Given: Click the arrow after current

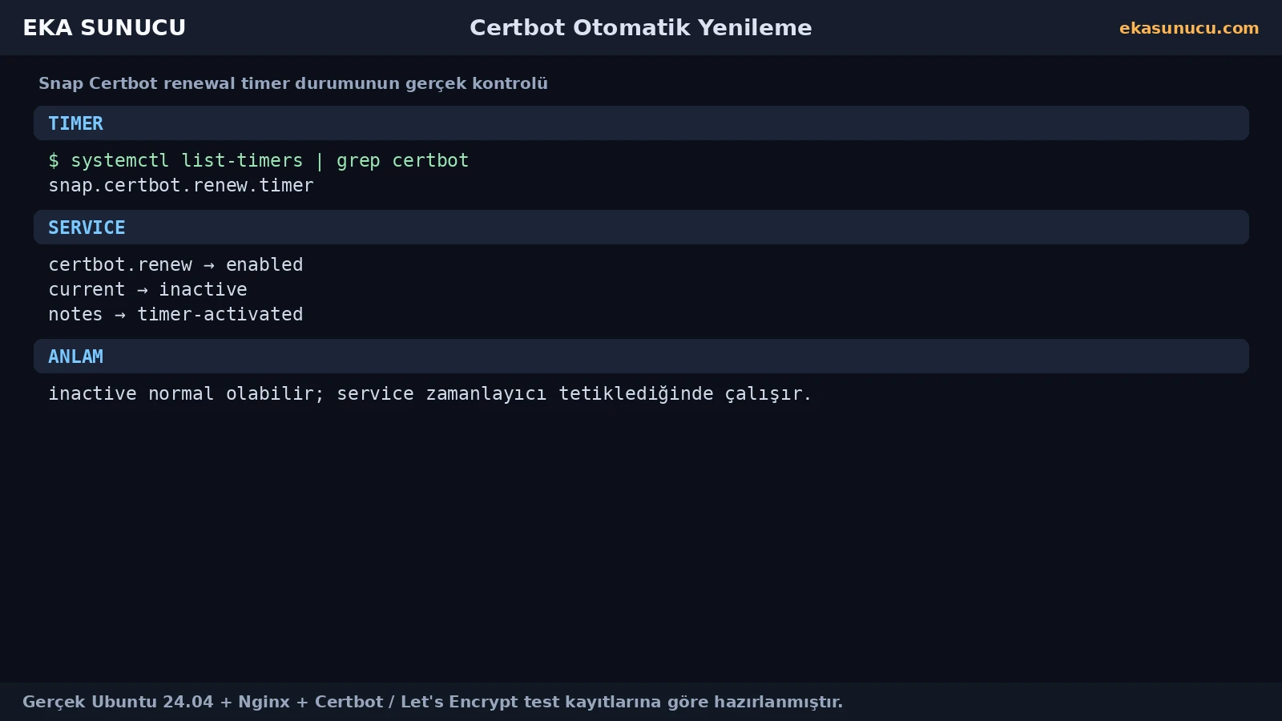Looking at the screenshot, I should click(143, 290).
